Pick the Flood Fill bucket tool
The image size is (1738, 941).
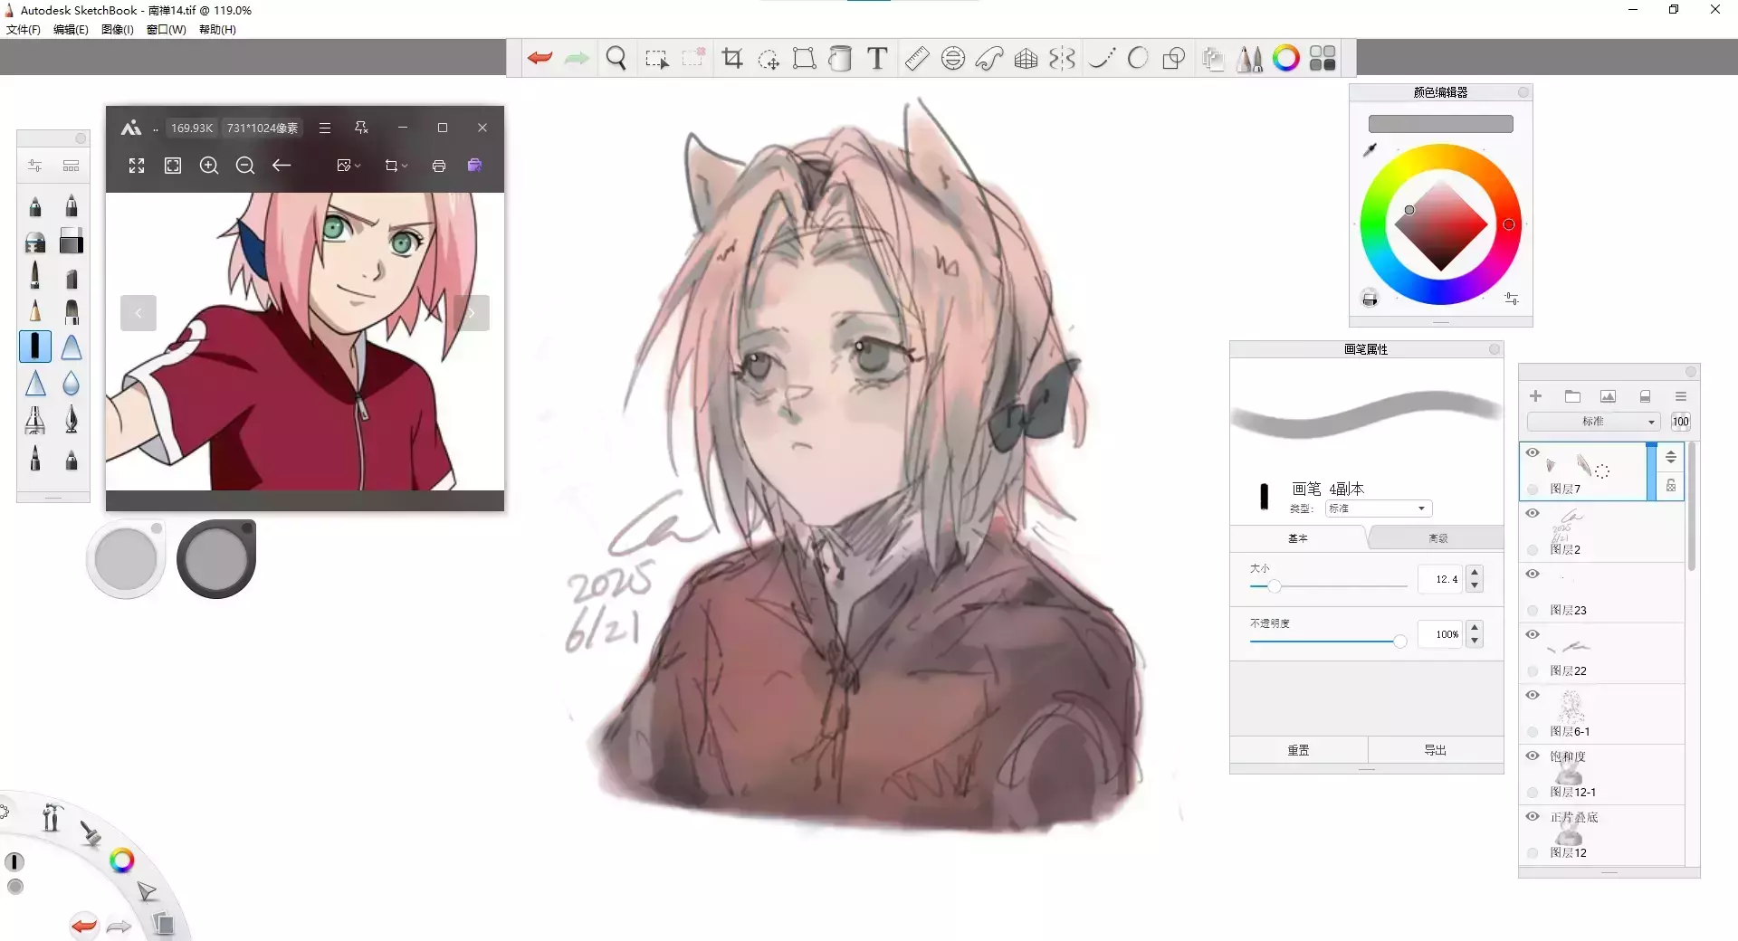pyautogui.click(x=840, y=59)
